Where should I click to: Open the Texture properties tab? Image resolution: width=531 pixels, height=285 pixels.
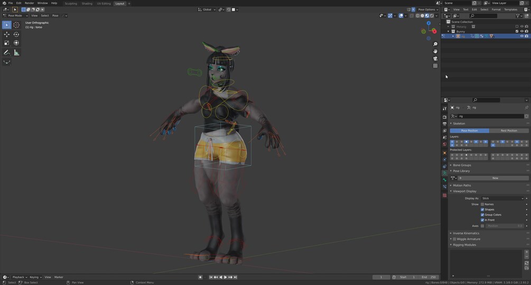coord(445,195)
